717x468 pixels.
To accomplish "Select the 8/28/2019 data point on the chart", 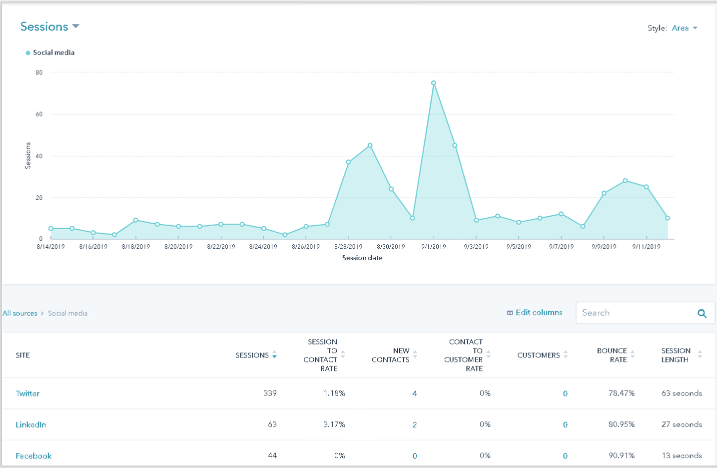I will [349, 162].
